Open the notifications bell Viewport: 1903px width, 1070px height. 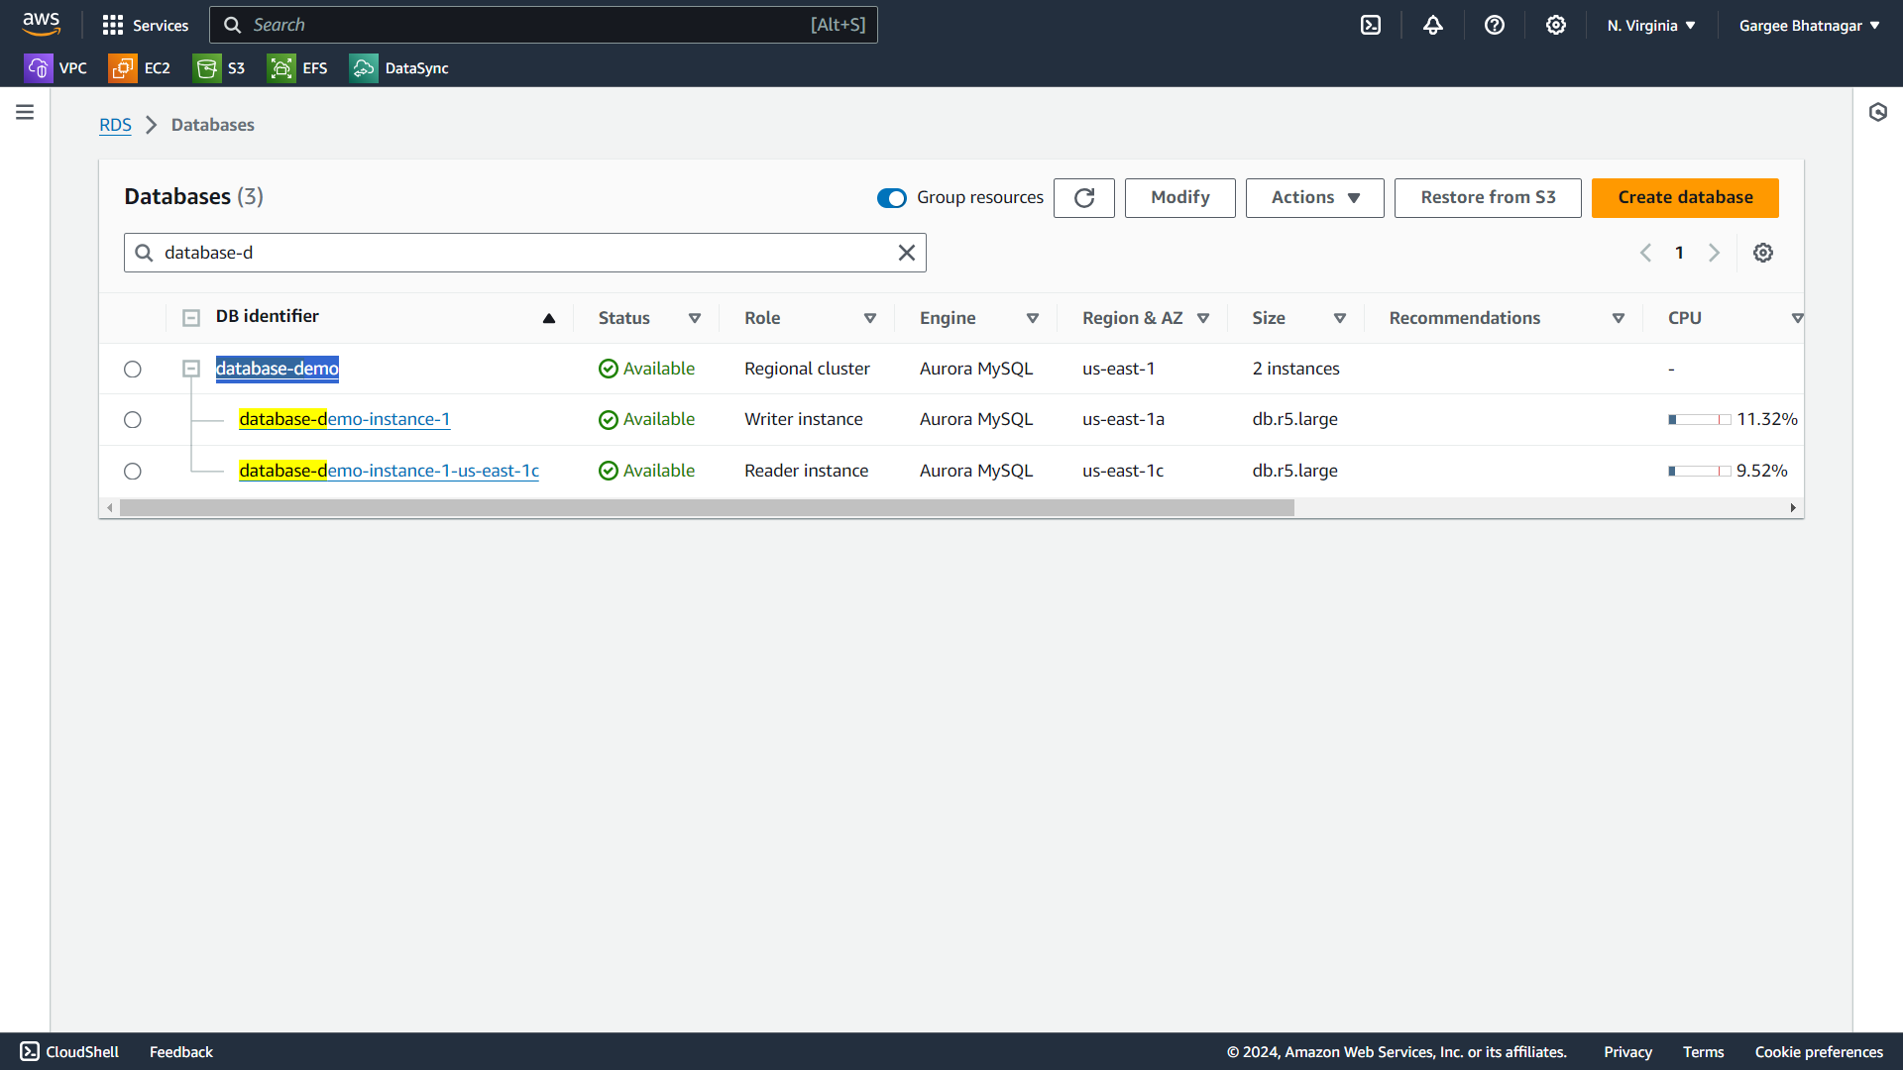pyautogui.click(x=1433, y=25)
